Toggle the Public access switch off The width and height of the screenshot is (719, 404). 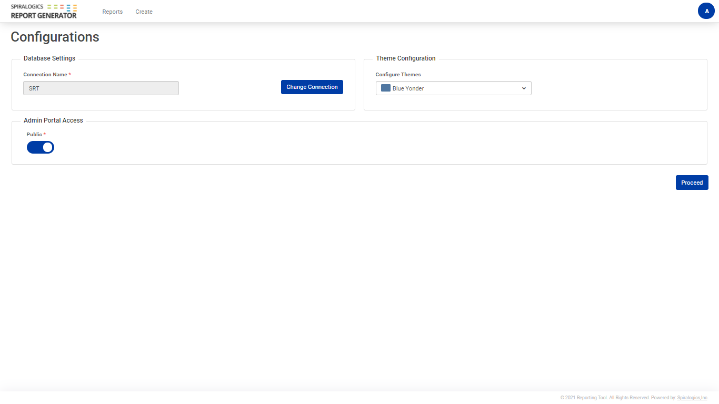pyautogui.click(x=41, y=147)
